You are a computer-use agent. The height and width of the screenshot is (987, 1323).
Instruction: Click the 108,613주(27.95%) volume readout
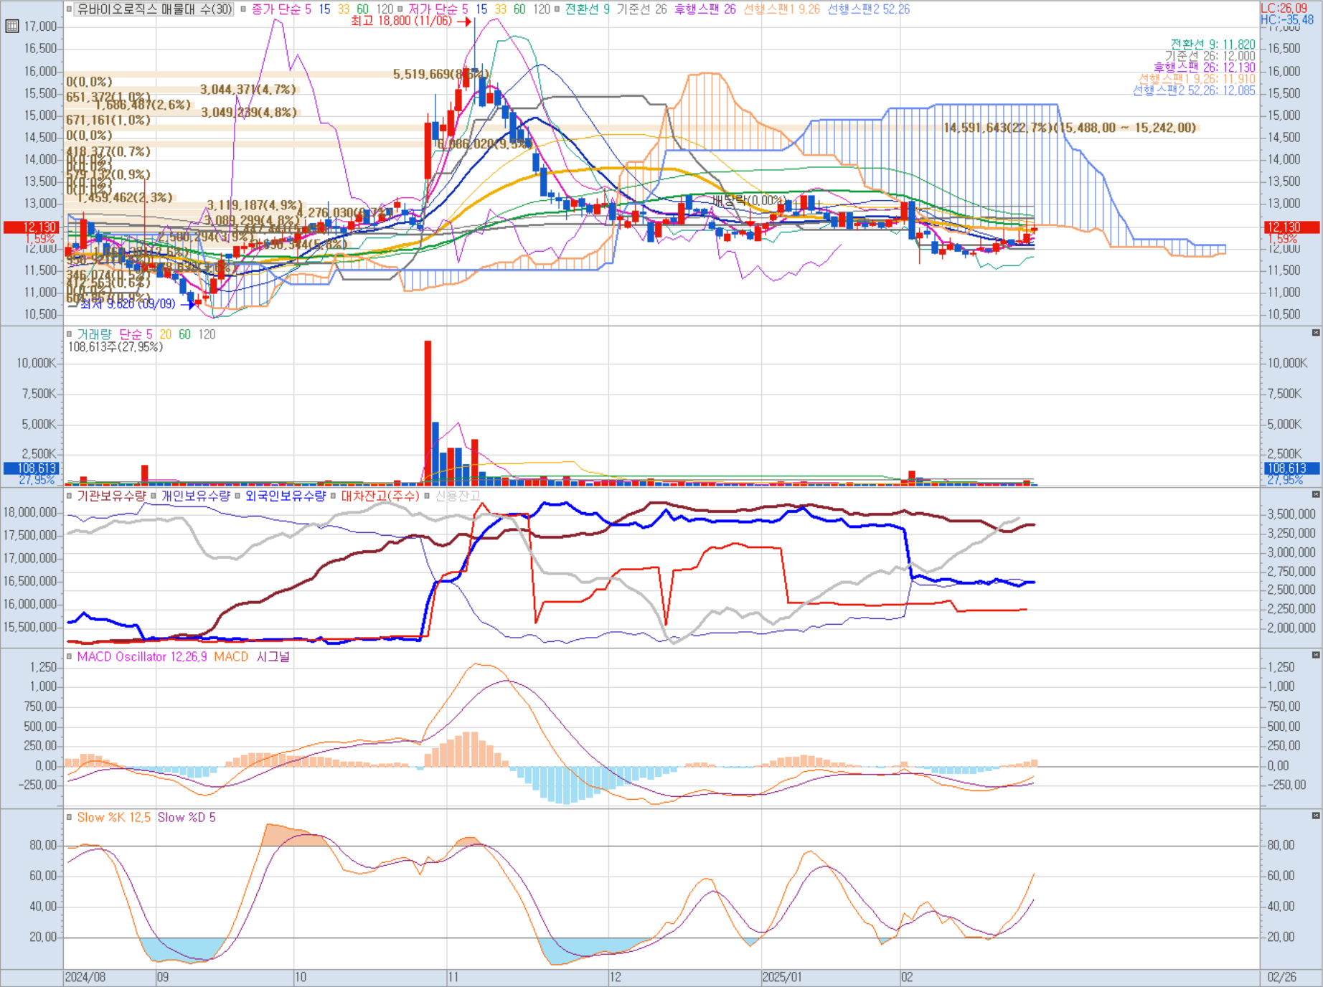[116, 347]
